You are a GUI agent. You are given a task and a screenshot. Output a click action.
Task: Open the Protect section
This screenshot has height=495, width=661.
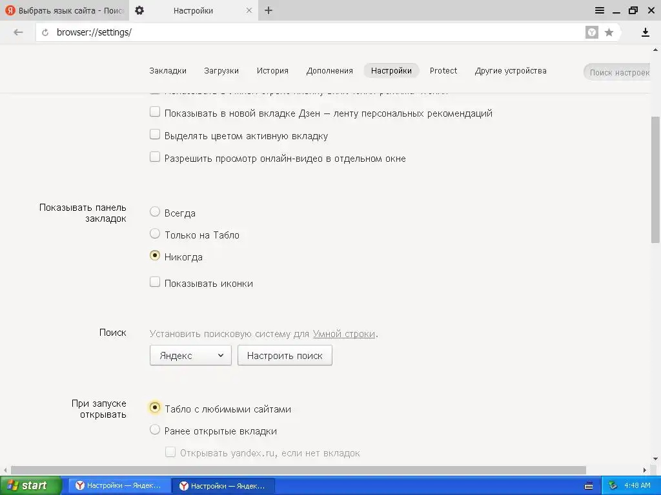click(443, 71)
